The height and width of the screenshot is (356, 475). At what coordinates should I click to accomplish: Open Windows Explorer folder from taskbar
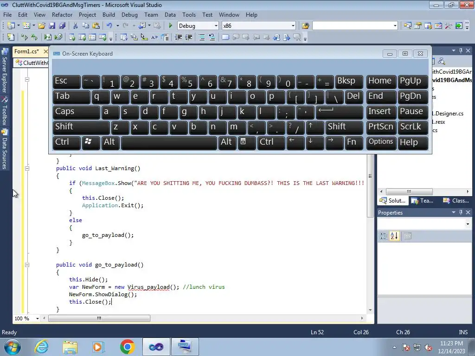[x=70, y=347]
